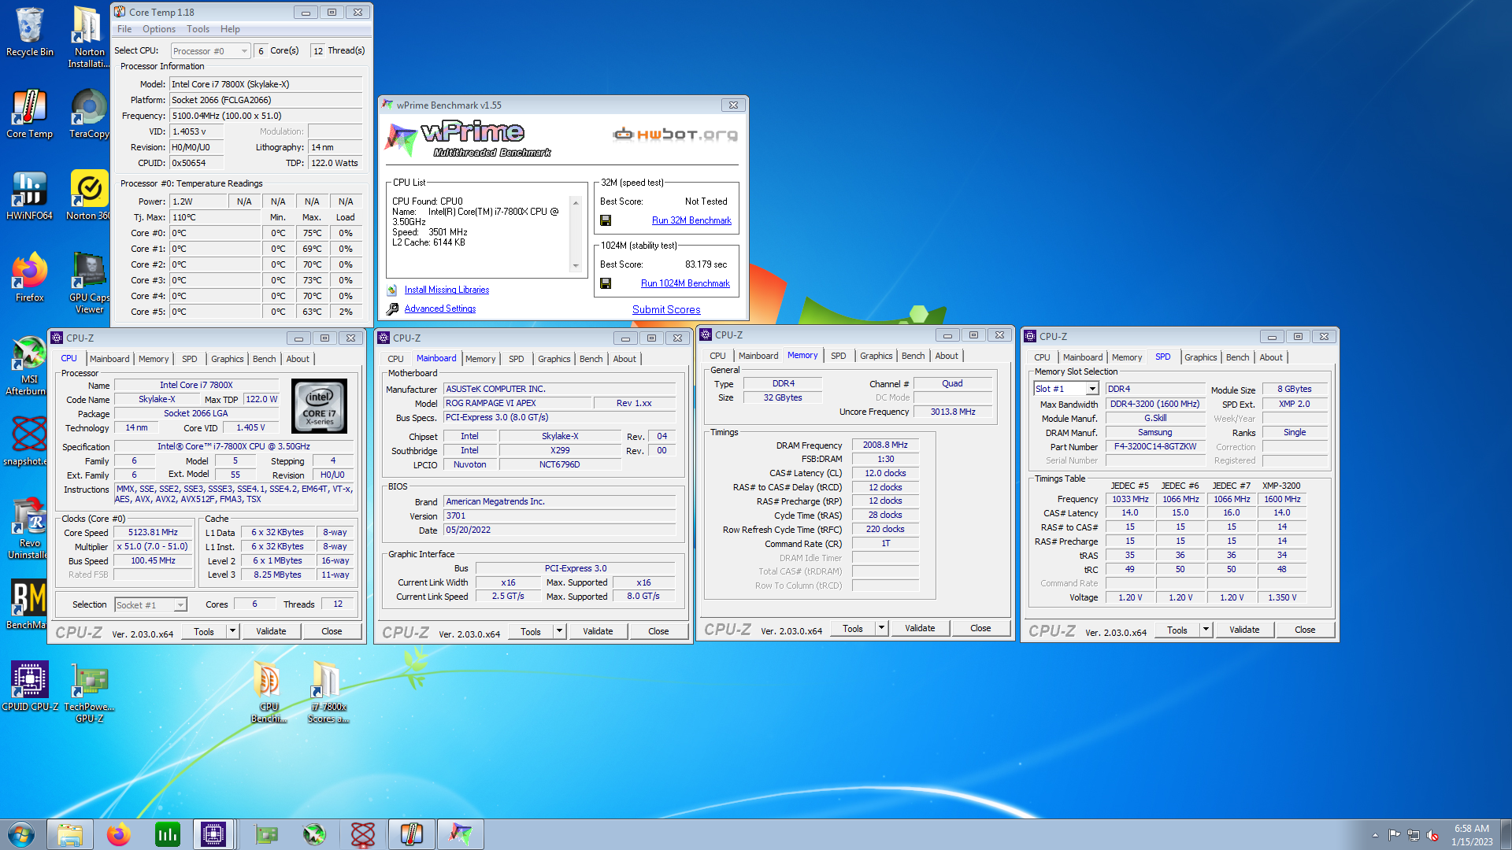This screenshot has height=850, width=1512.
Task: Launch the TeraCopy desktop shortcut
Action: coord(89,113)
